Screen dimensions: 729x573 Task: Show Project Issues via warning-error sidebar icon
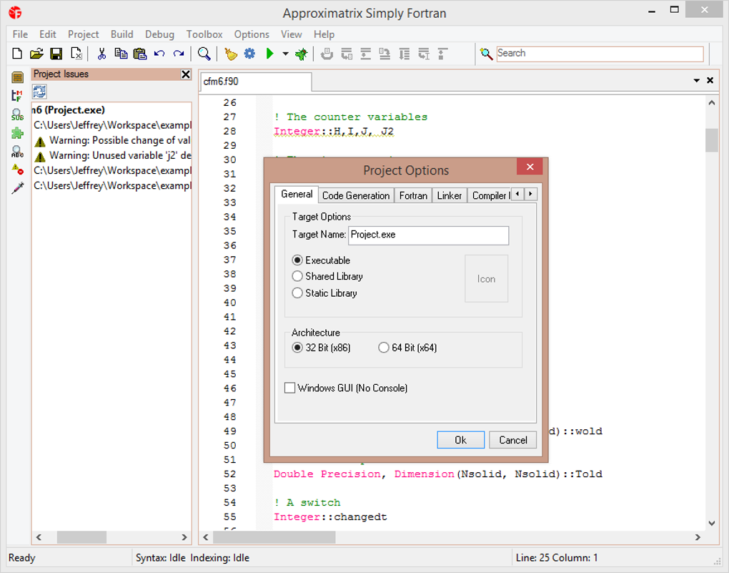[17, 170]
